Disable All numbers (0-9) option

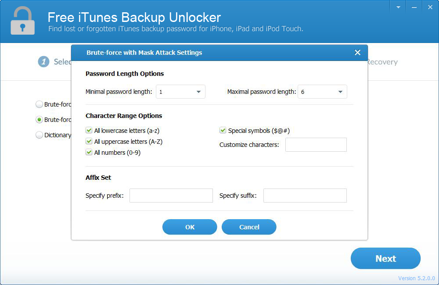[89, 153]
